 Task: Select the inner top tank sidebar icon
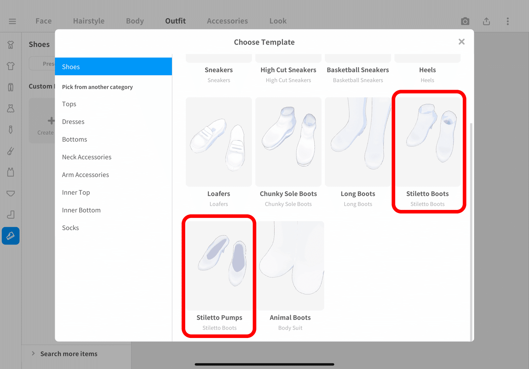click(x=11, y=172)
